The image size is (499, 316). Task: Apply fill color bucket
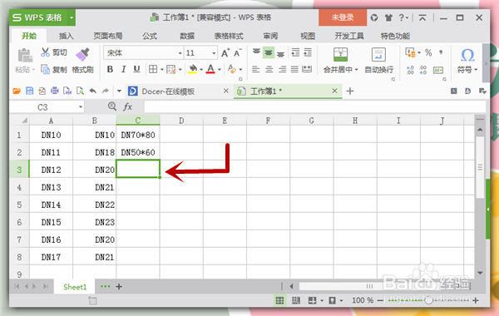(x=193, y=69)
